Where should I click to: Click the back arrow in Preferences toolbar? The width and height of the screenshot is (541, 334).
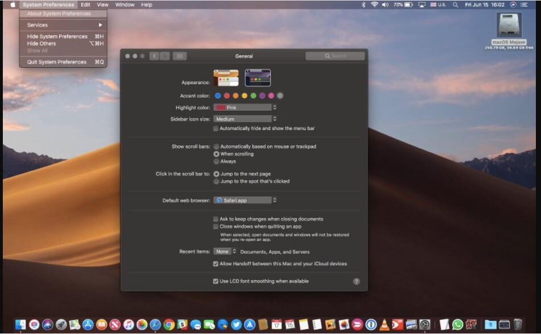click(154, 56)
